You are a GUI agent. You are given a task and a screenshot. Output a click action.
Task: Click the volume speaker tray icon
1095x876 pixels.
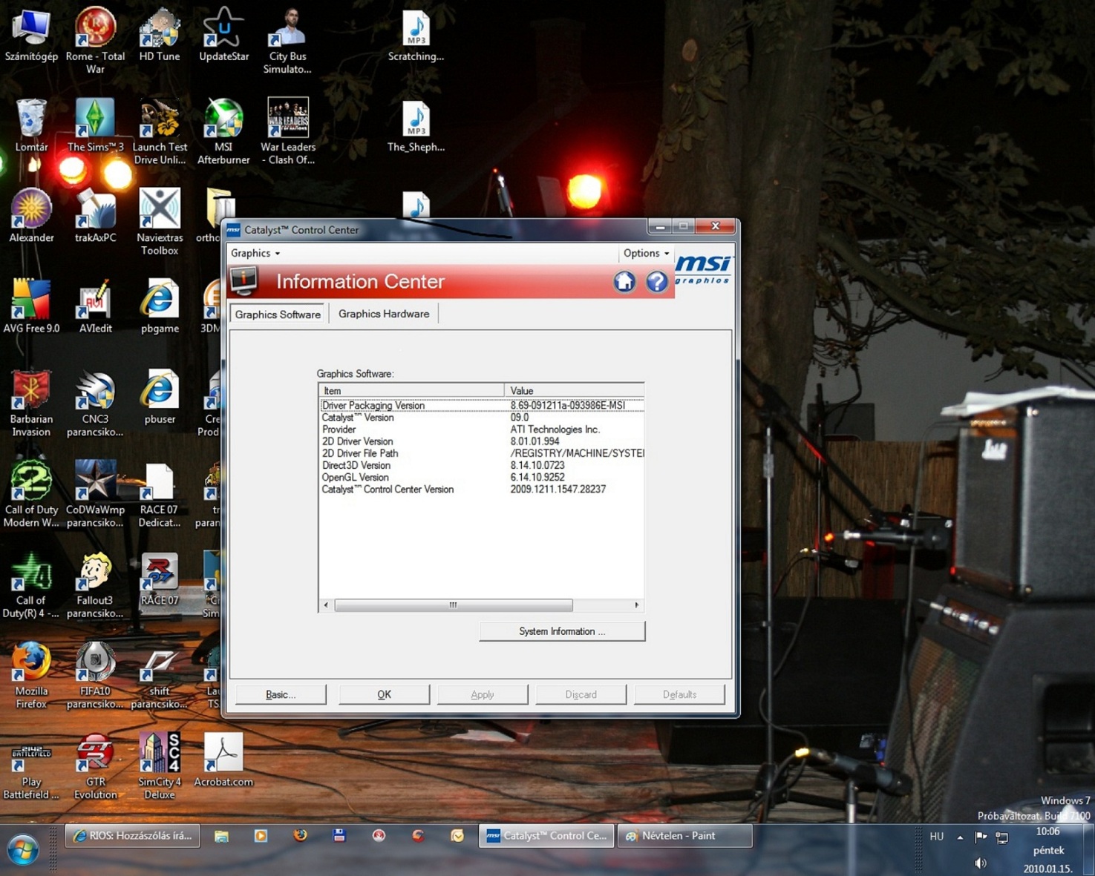pyautogui.click(x=981, y=863)
